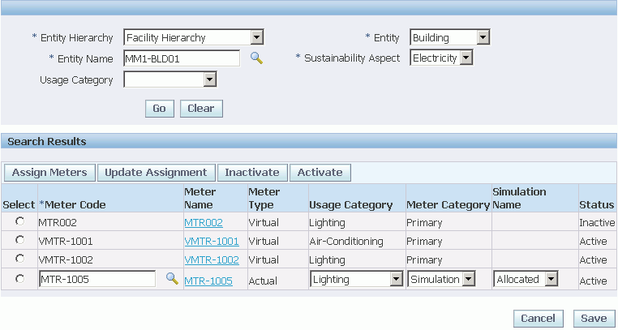Image resolution: width=618 pixels, height=330 pixels.
Task: Open the Entity Name search magnifier
Action: (x=256, y=58)
